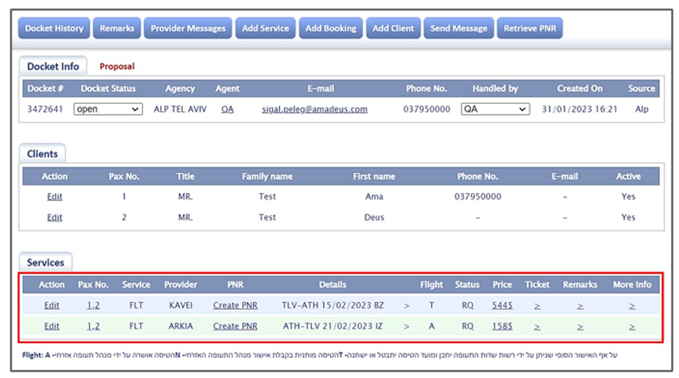Edit client Ama Test in Clients table

click(x=54, y=196)
